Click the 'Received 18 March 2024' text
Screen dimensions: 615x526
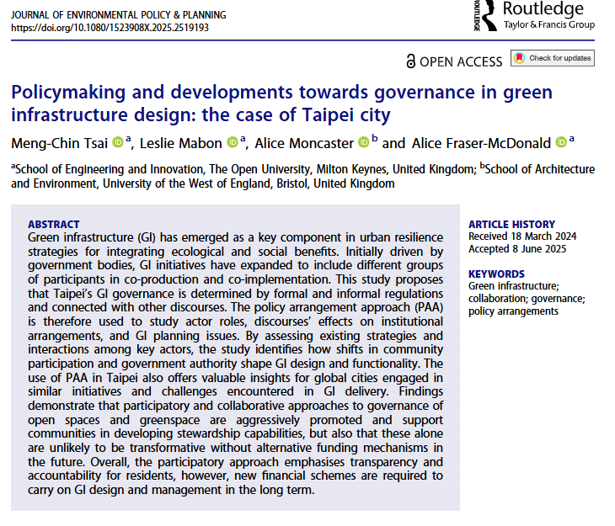(x=522, y=236)
